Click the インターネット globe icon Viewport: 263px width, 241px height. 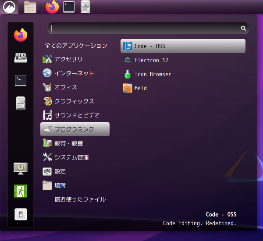(x=47, y=73)
